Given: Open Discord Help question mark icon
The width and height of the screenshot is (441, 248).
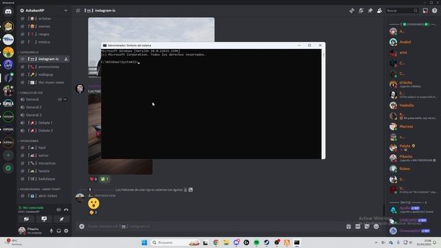Looking at the screenshot, I should (435, 11).
